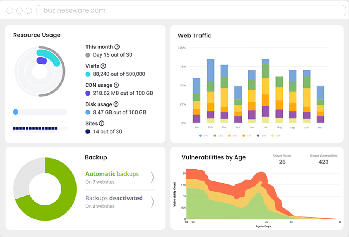
Task: Expand Automatic backups with the chevron arrow
Action: click(152, 178)
